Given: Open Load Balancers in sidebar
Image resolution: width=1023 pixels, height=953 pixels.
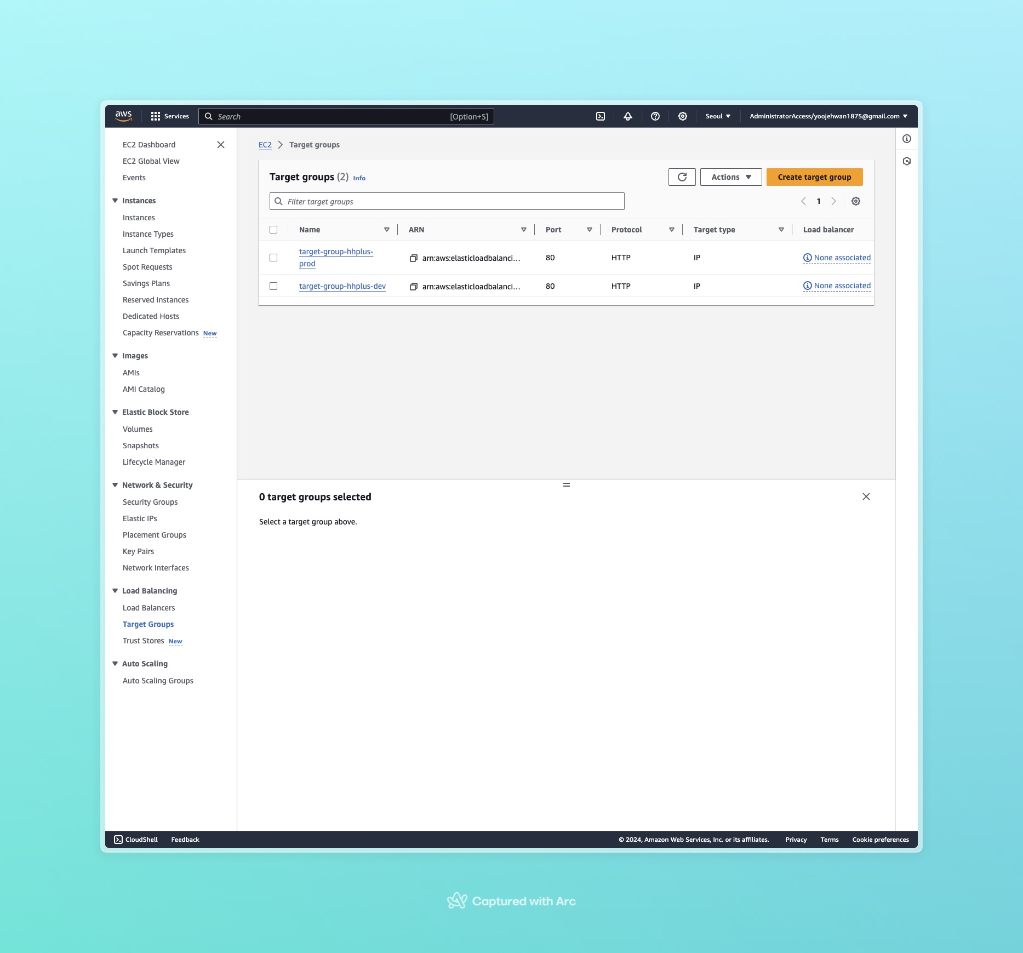Looking at the screenshot, I should tap(149, 608).
